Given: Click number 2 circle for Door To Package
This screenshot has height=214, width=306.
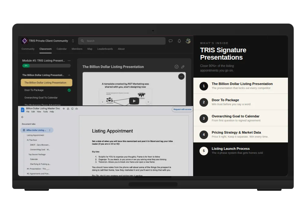Looking at the screenshot, I should click(x=204, y=102).
